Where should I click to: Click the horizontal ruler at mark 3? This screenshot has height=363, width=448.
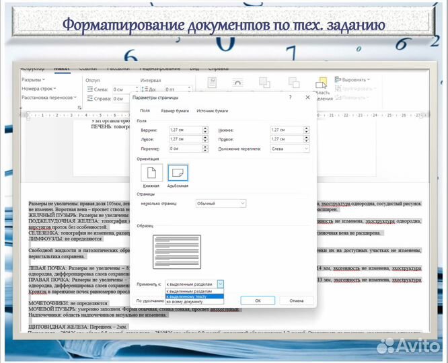(71, 115)
